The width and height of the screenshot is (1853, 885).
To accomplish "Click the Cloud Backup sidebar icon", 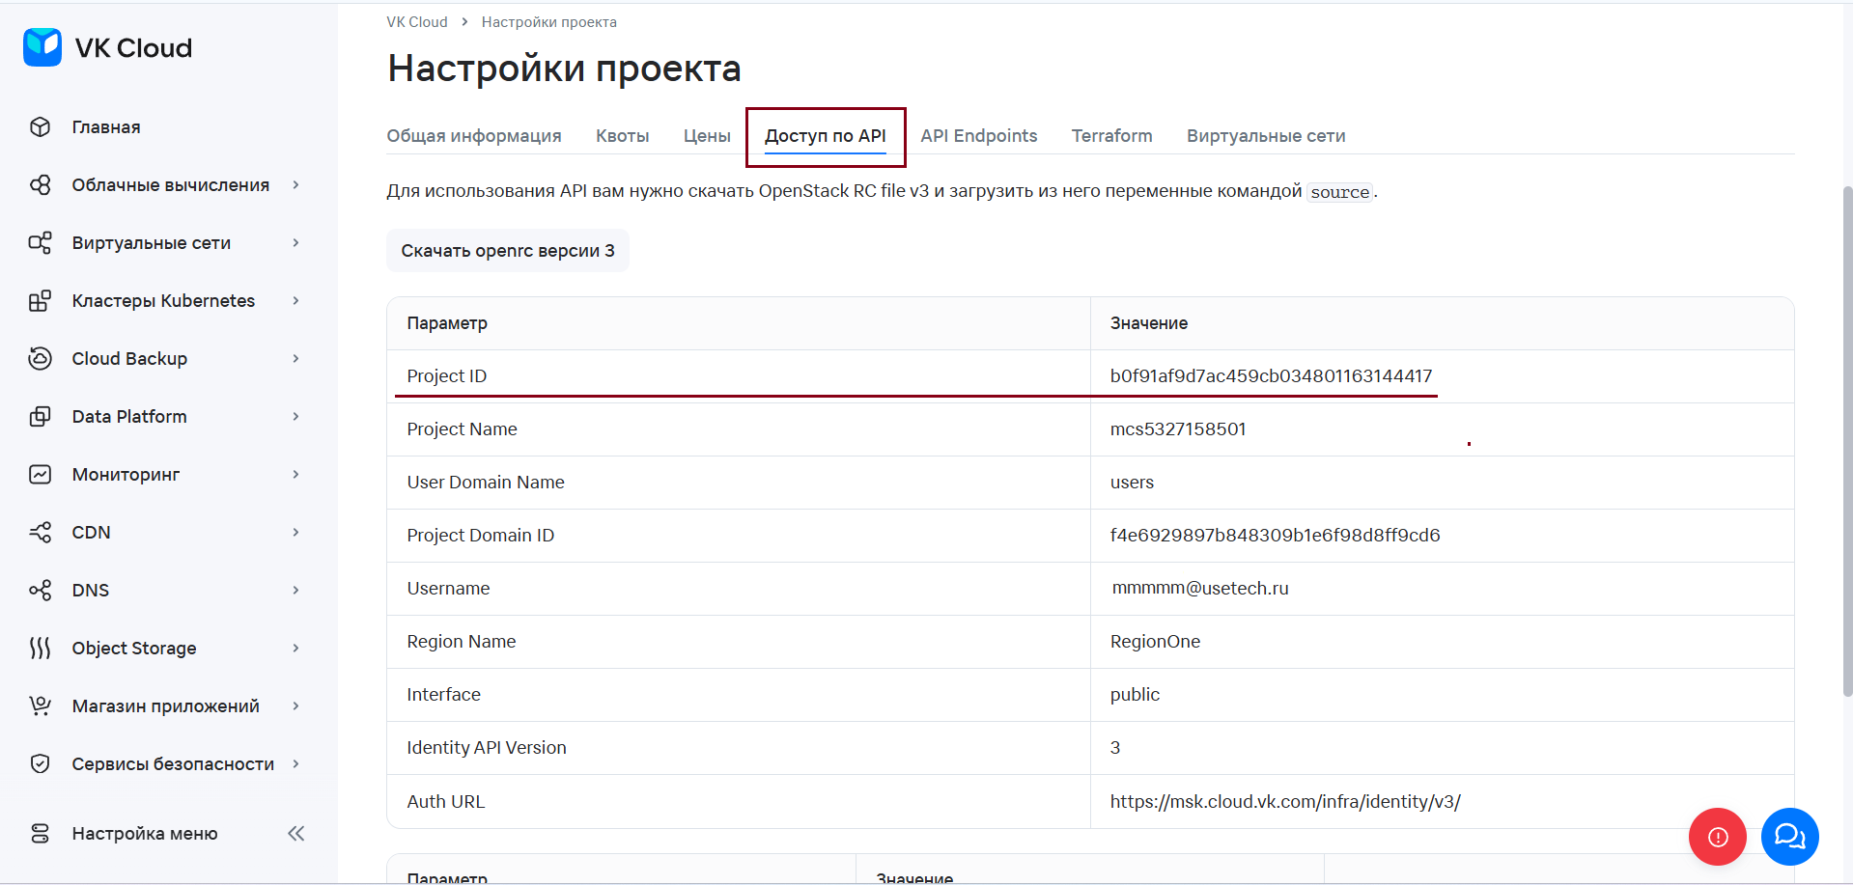I will coord(40,359).
